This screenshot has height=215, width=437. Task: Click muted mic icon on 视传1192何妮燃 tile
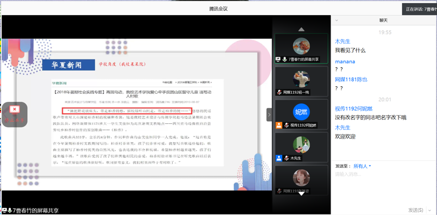tap(286, 125)
